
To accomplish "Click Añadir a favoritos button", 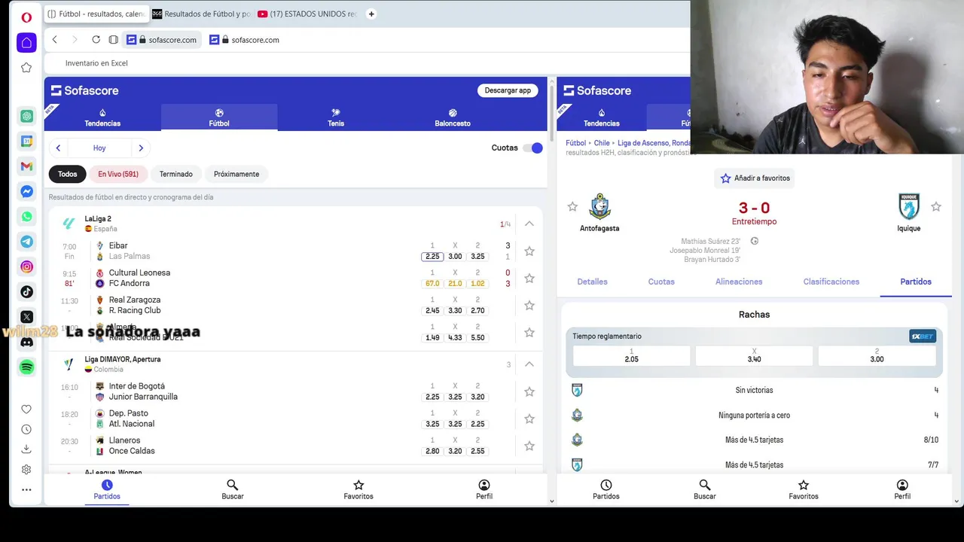I will (755, 178).
